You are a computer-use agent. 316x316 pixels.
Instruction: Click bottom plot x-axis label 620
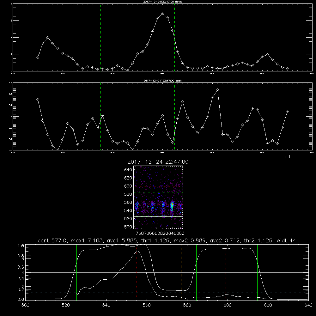coord(268,305)
